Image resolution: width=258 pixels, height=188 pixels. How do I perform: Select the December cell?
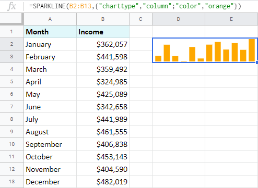pos(50,182)
